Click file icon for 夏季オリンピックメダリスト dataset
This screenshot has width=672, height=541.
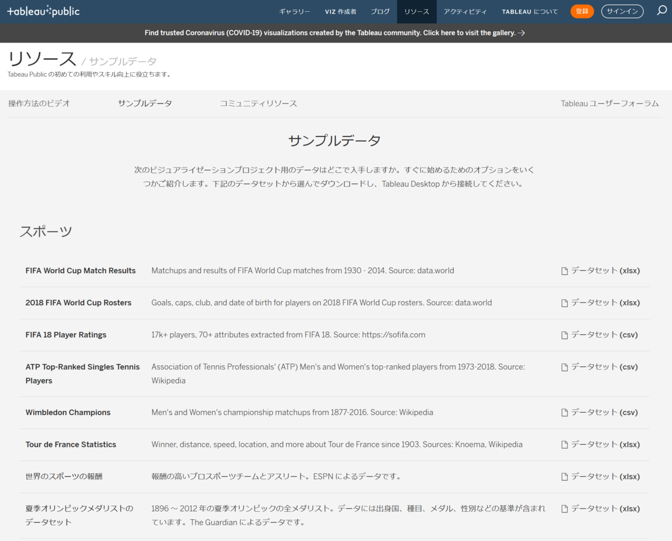click(564, 509)
